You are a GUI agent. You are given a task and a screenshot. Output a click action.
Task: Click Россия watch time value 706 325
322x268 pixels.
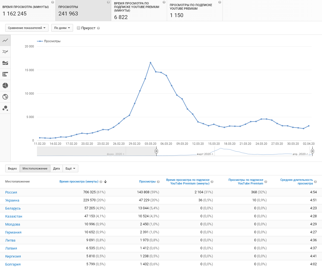(x=89, y=192)
